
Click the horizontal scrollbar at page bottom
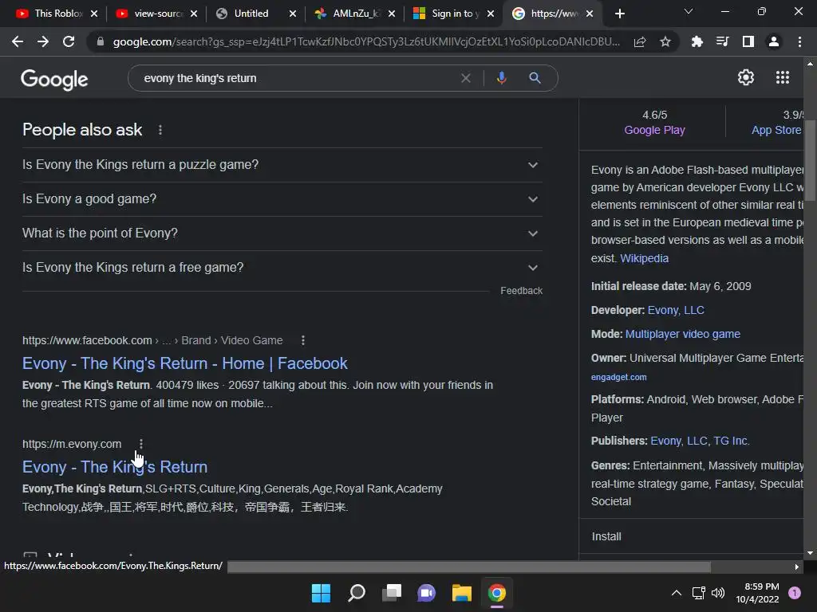click(x=469, y=567)
